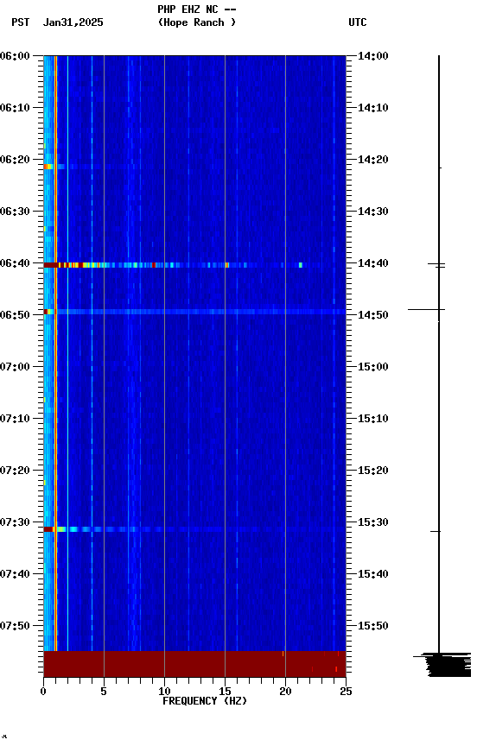Click the seismogram spike near 14:50 UTC
477x746 pixels.
[427, 310]
